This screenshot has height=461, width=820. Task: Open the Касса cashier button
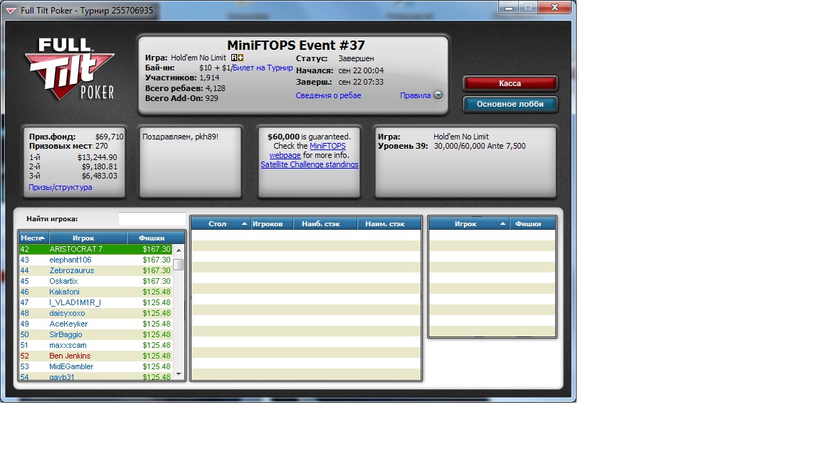point(510,83)
